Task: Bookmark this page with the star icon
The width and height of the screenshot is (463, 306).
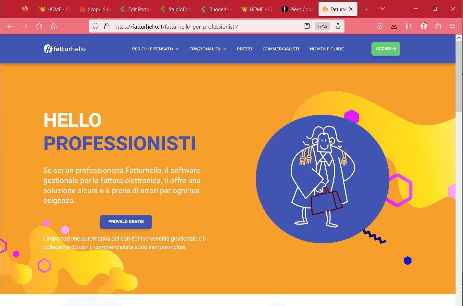Action: 338,26
